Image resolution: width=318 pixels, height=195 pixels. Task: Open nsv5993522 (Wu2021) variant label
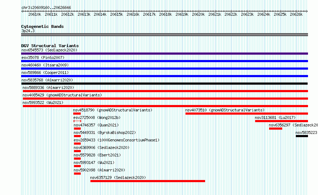click(x=43, y=102)
